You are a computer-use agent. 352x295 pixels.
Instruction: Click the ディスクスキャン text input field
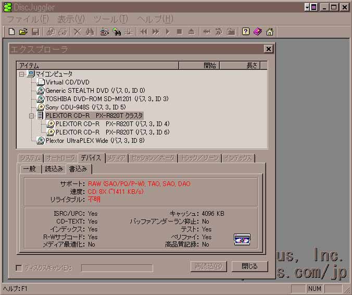(117, 268)
